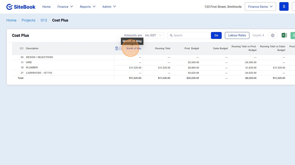Image resolution: width=295 pixels, height=165 pixels.
Task: Open the S user avatar menu
Action: (x=284, y=7)
